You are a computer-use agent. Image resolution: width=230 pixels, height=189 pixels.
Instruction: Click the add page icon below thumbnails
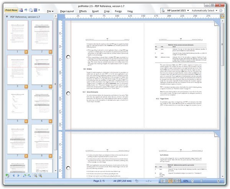(7, 176)
